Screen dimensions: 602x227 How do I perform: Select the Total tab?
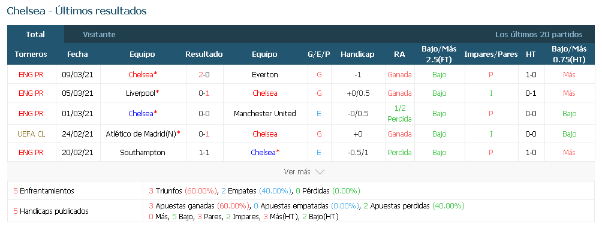(35, 35)
